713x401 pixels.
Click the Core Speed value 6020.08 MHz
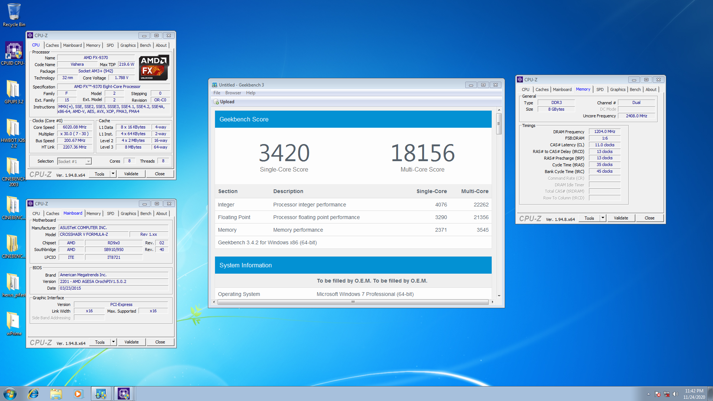pyautogui.click(x=75, y=127)
